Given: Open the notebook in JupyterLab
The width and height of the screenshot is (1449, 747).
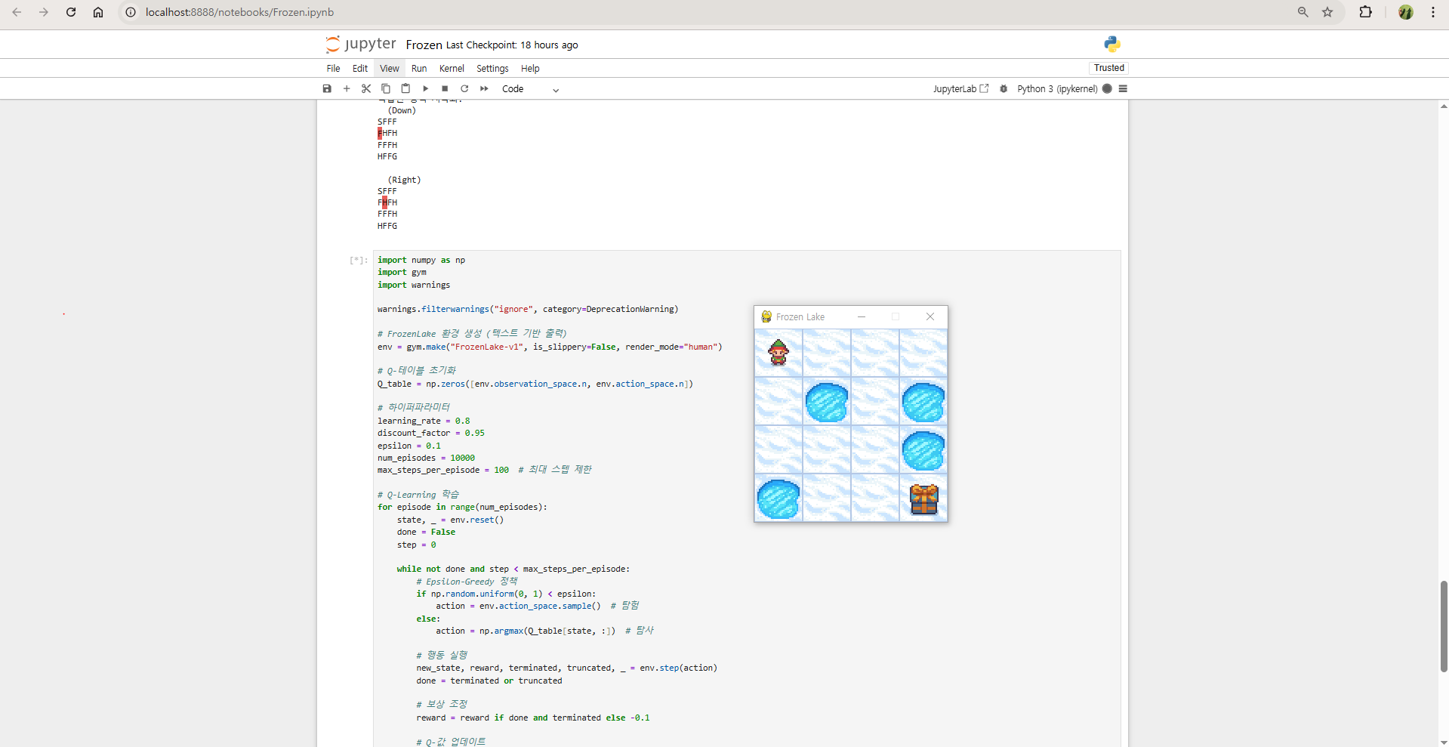Looking at the screenshot, I should 960,88.
